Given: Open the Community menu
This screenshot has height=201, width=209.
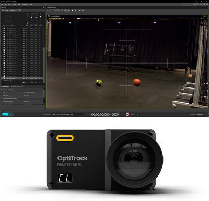Looking at the screenshot, I should point(25,4).
